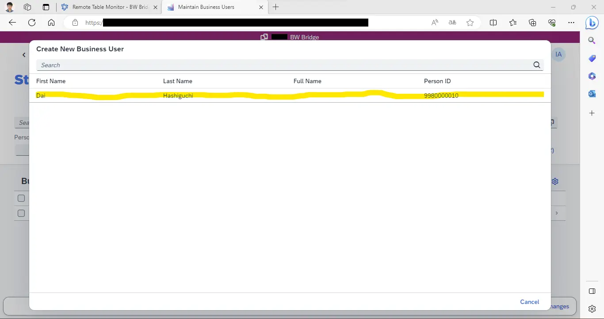Refresh the current page
The image size is (604, 319).
click(x=32, y=23)
